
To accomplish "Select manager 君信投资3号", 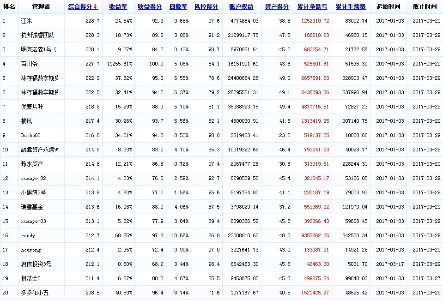I will [x=36, y=264].
